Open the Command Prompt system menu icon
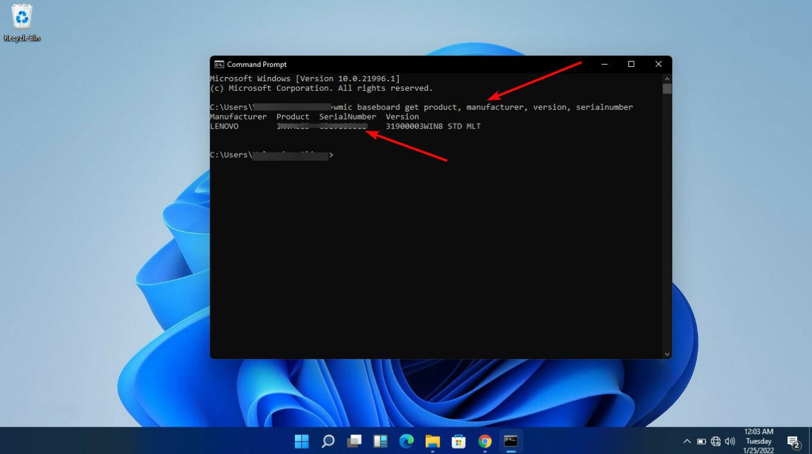 219,64
